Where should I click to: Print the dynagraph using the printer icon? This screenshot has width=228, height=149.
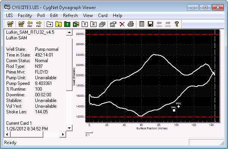(x=131, y=24)
